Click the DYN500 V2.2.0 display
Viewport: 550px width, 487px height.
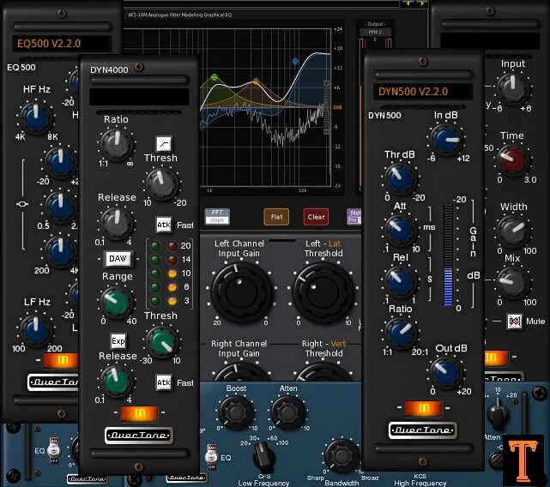[x=423, y=92]
